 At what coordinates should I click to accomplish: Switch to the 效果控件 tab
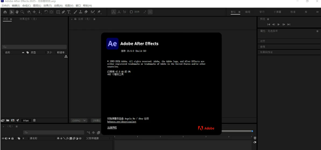coord(28,19)
